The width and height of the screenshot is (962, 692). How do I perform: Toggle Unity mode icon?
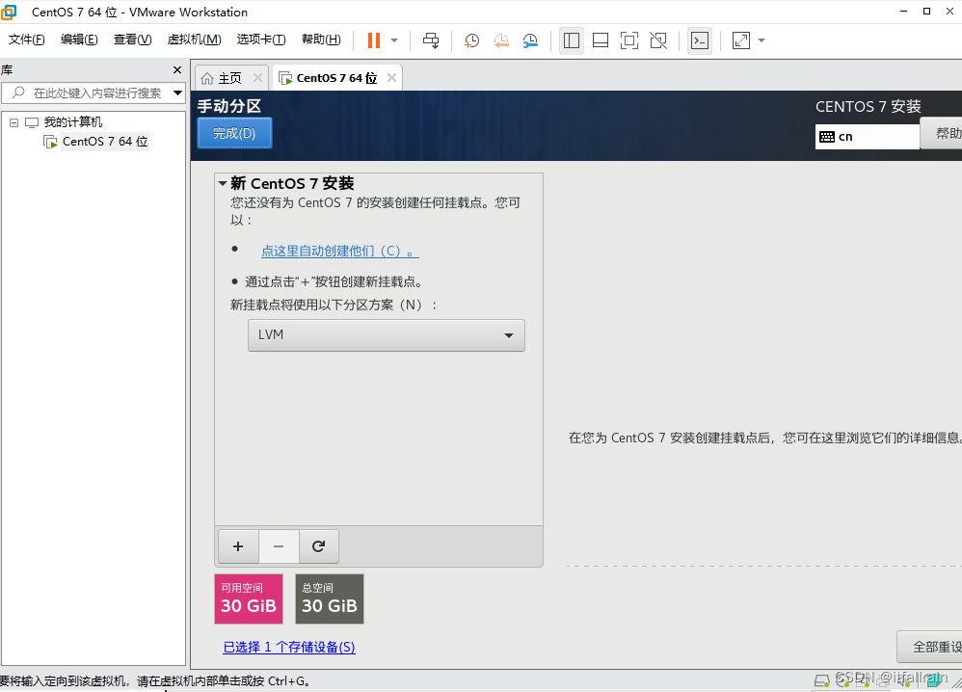pyautogui.click(x=658, y=40)
